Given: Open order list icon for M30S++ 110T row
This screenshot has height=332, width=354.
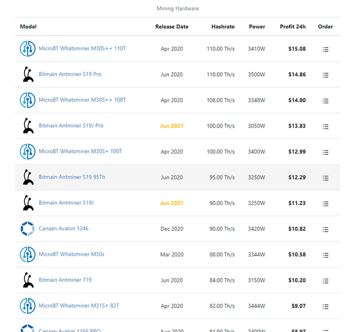Looking at the screenshot, I should click(x=325, y=49).
